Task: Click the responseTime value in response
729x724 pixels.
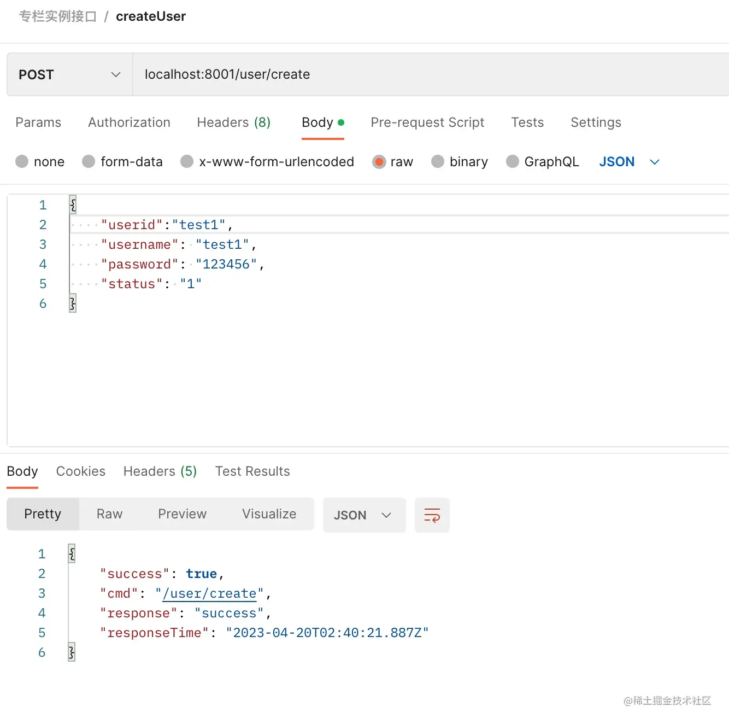Action: point(327,633)
